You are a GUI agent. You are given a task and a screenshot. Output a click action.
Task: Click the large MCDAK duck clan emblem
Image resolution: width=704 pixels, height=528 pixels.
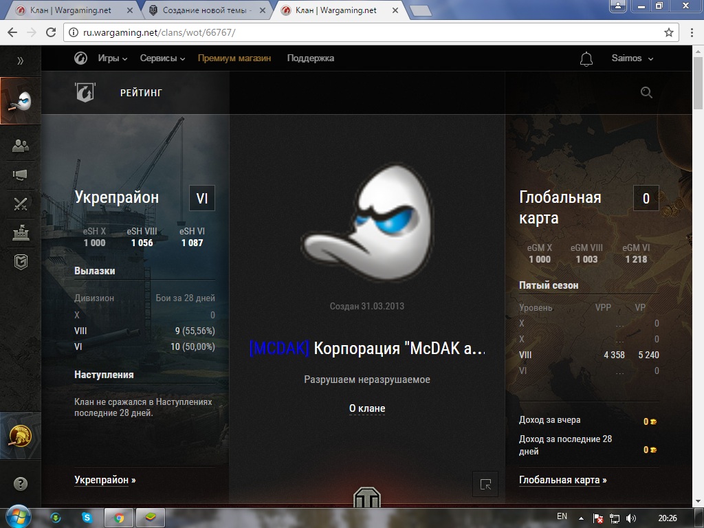pos(367,222)
